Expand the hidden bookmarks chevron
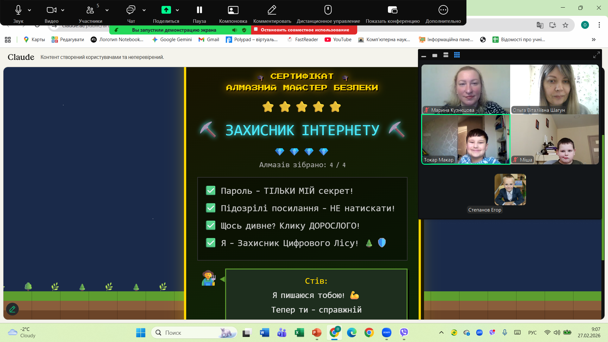The width and height of the screenshot is (608, 342). click(x=593, y=40)
